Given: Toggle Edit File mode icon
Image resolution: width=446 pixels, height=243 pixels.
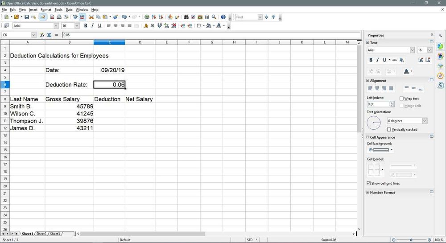Looking at the screenshot, I should [43, 17].
